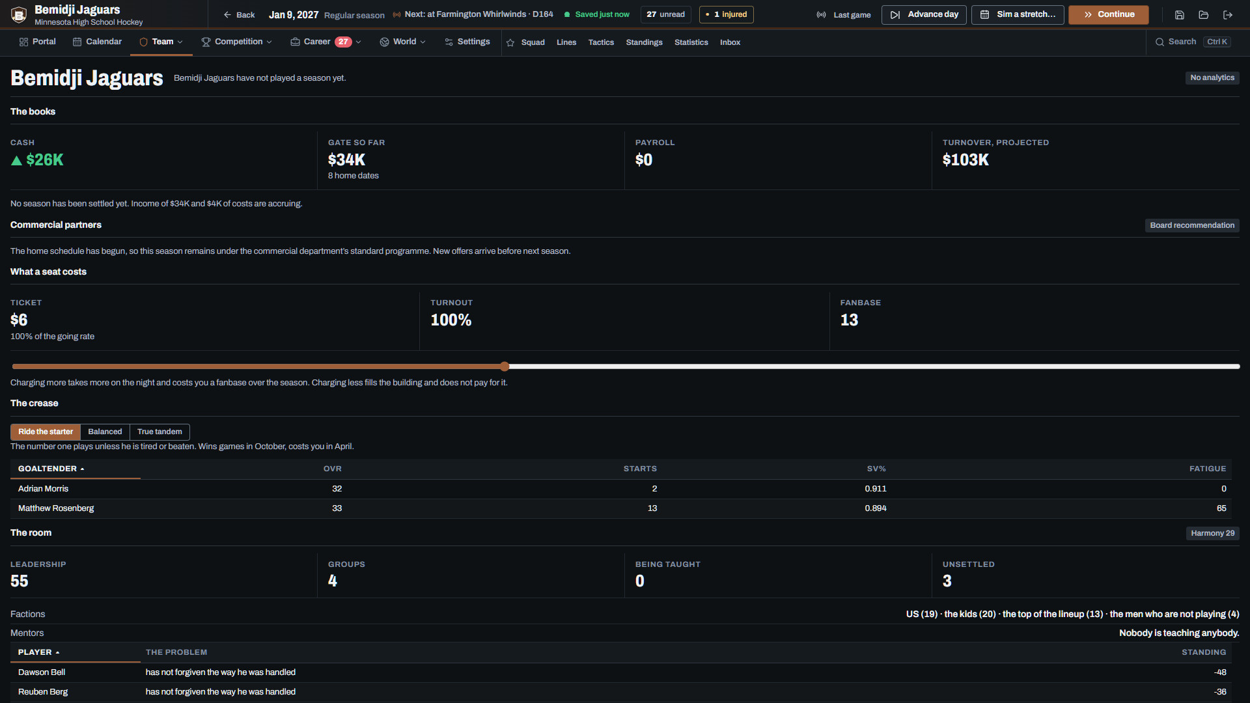The height and width of the screenshot is (703, 1250).
Task: Switch to the Lines tab
Action: (x=566, y=42)
